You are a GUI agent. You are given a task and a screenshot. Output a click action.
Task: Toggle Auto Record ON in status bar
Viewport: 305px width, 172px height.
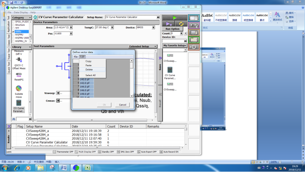click(169, 152)
